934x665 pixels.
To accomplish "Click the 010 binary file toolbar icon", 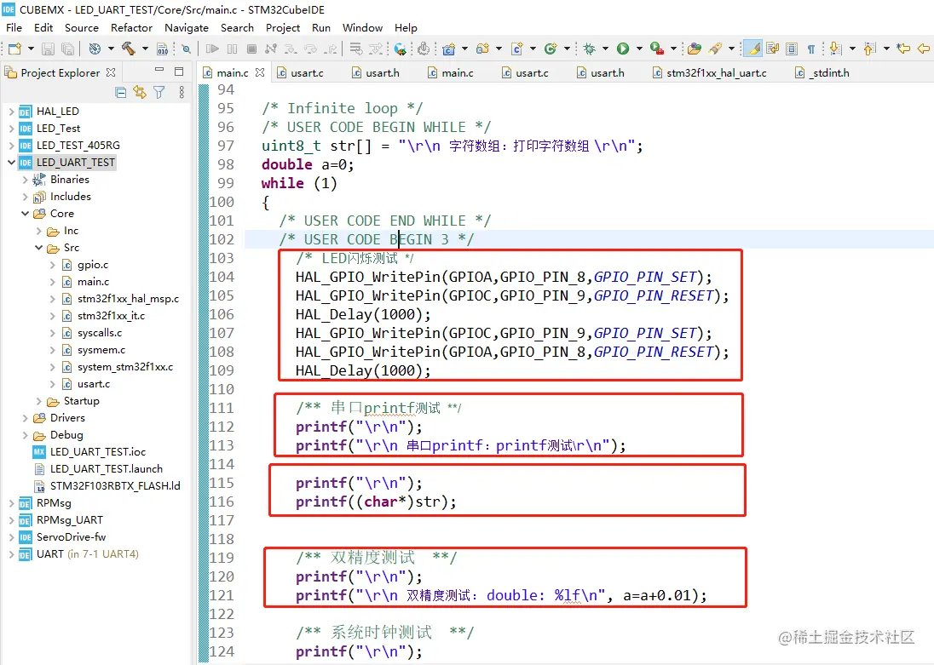I will point(162,49).
